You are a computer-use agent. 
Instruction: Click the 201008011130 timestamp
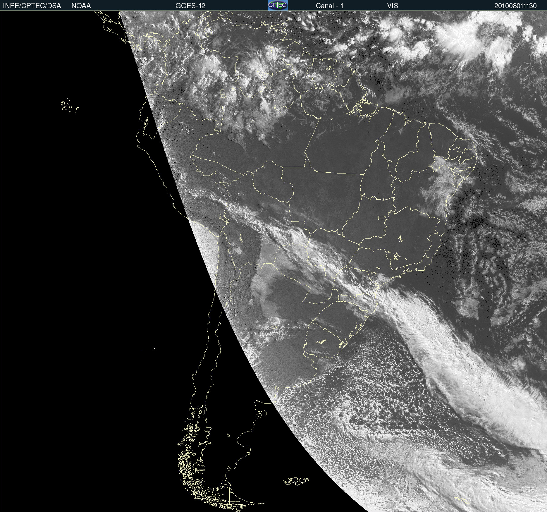pos(515,6)
